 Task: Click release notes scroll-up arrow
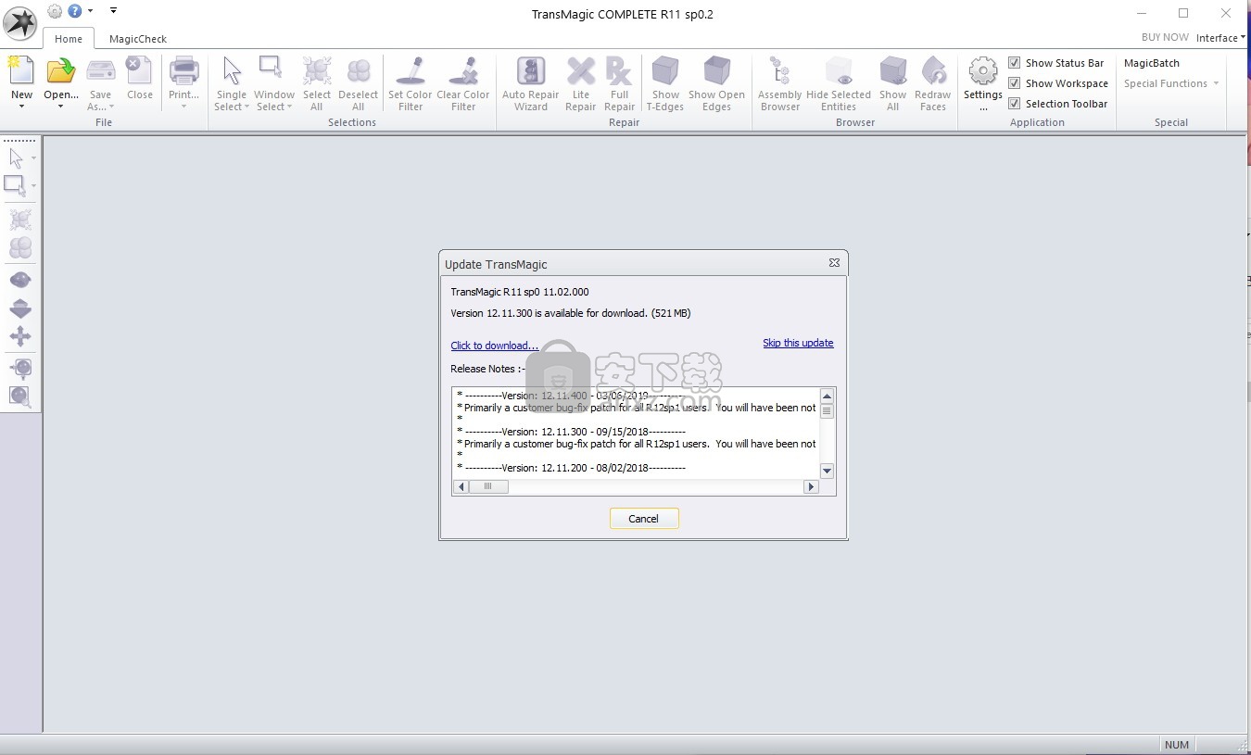827,396
